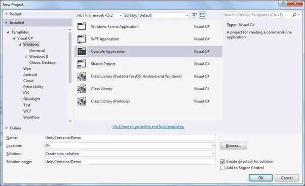Select the Test category
305x186 pixels.
[27, 105]
